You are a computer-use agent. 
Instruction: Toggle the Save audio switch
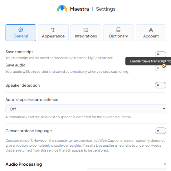click(x=160, y=68)
